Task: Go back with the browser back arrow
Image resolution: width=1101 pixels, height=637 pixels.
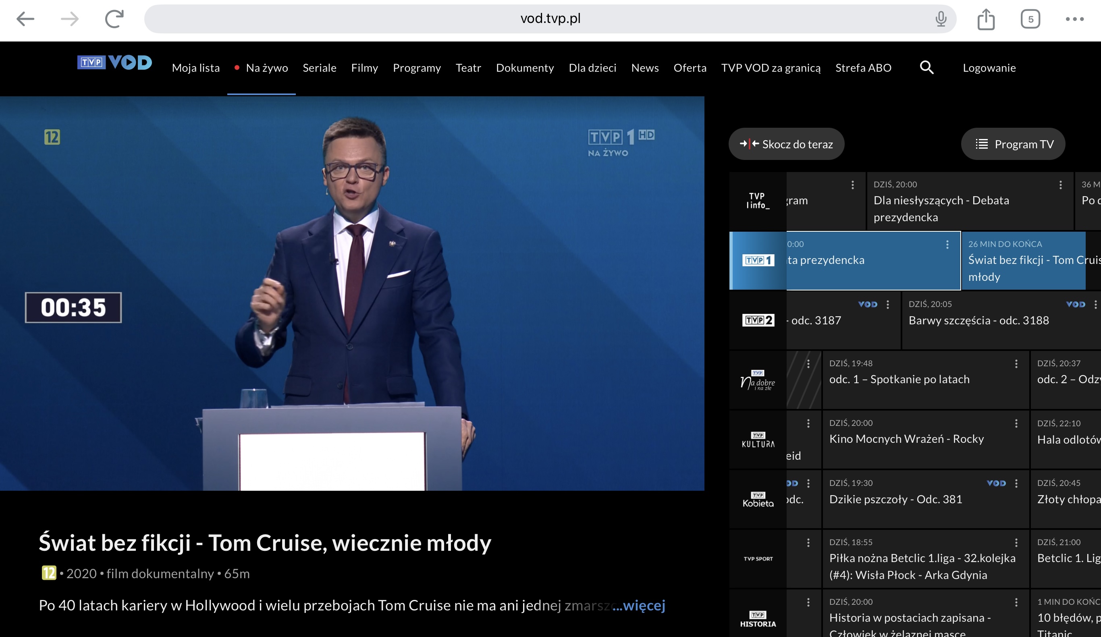Action: 25,19
